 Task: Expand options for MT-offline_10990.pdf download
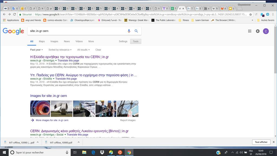(x=79, y=142)
